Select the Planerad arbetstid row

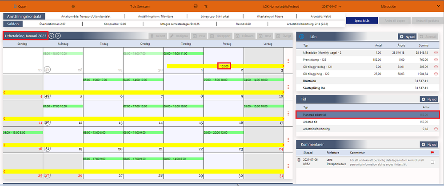368,115
